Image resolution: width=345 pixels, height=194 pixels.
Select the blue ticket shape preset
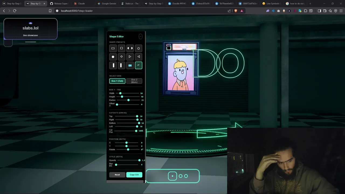click(x=130, y=65)
